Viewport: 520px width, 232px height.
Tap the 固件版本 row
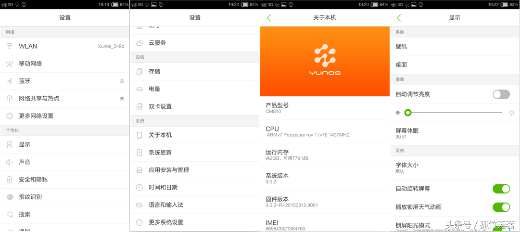(x=325, y=202)
